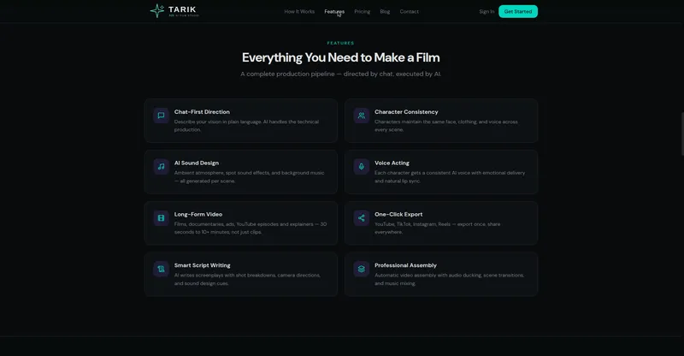Click the Sign In link

click(486, 12)
